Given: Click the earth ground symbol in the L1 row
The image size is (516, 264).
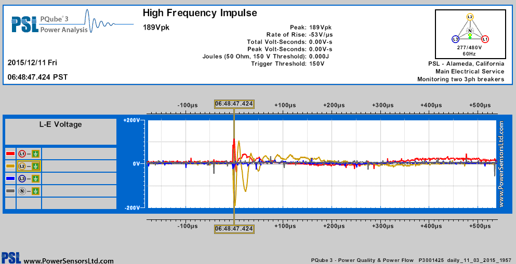Looking at the screenshot, I should coord(35,154).
